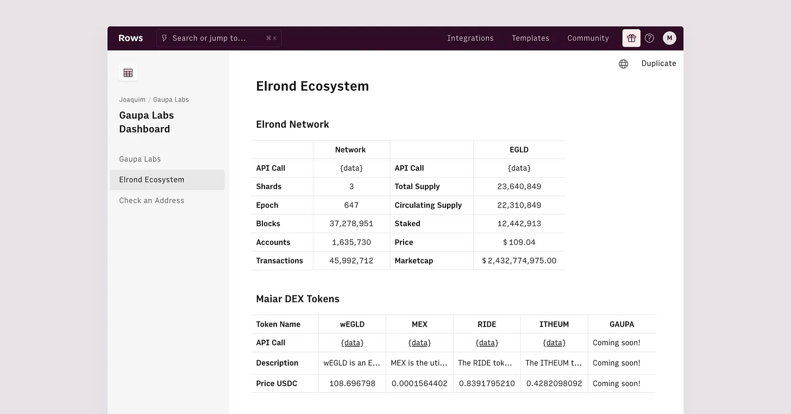Click the RIDE column header

click(x=487, y=324)
